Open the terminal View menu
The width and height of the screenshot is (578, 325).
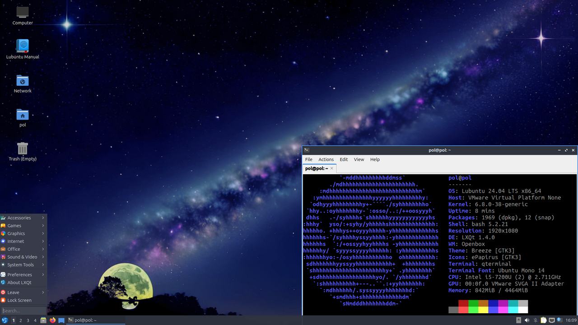pyautogui.click(x=359, y=159)
